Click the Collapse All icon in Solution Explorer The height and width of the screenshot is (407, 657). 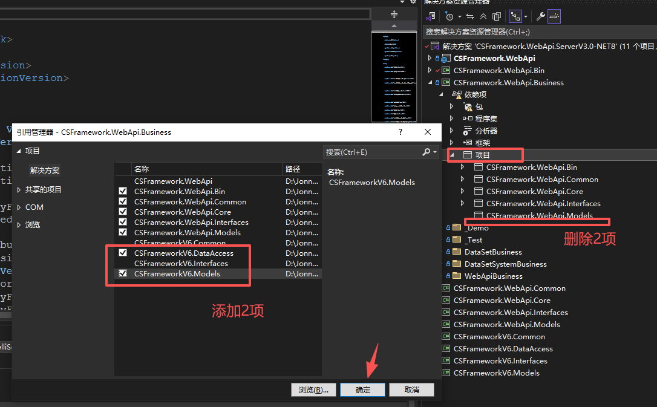tap(483, 16)
